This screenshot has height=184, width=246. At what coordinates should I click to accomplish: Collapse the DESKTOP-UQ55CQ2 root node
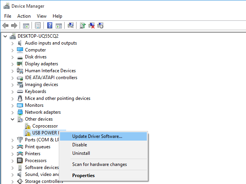(x=5, y=36)
